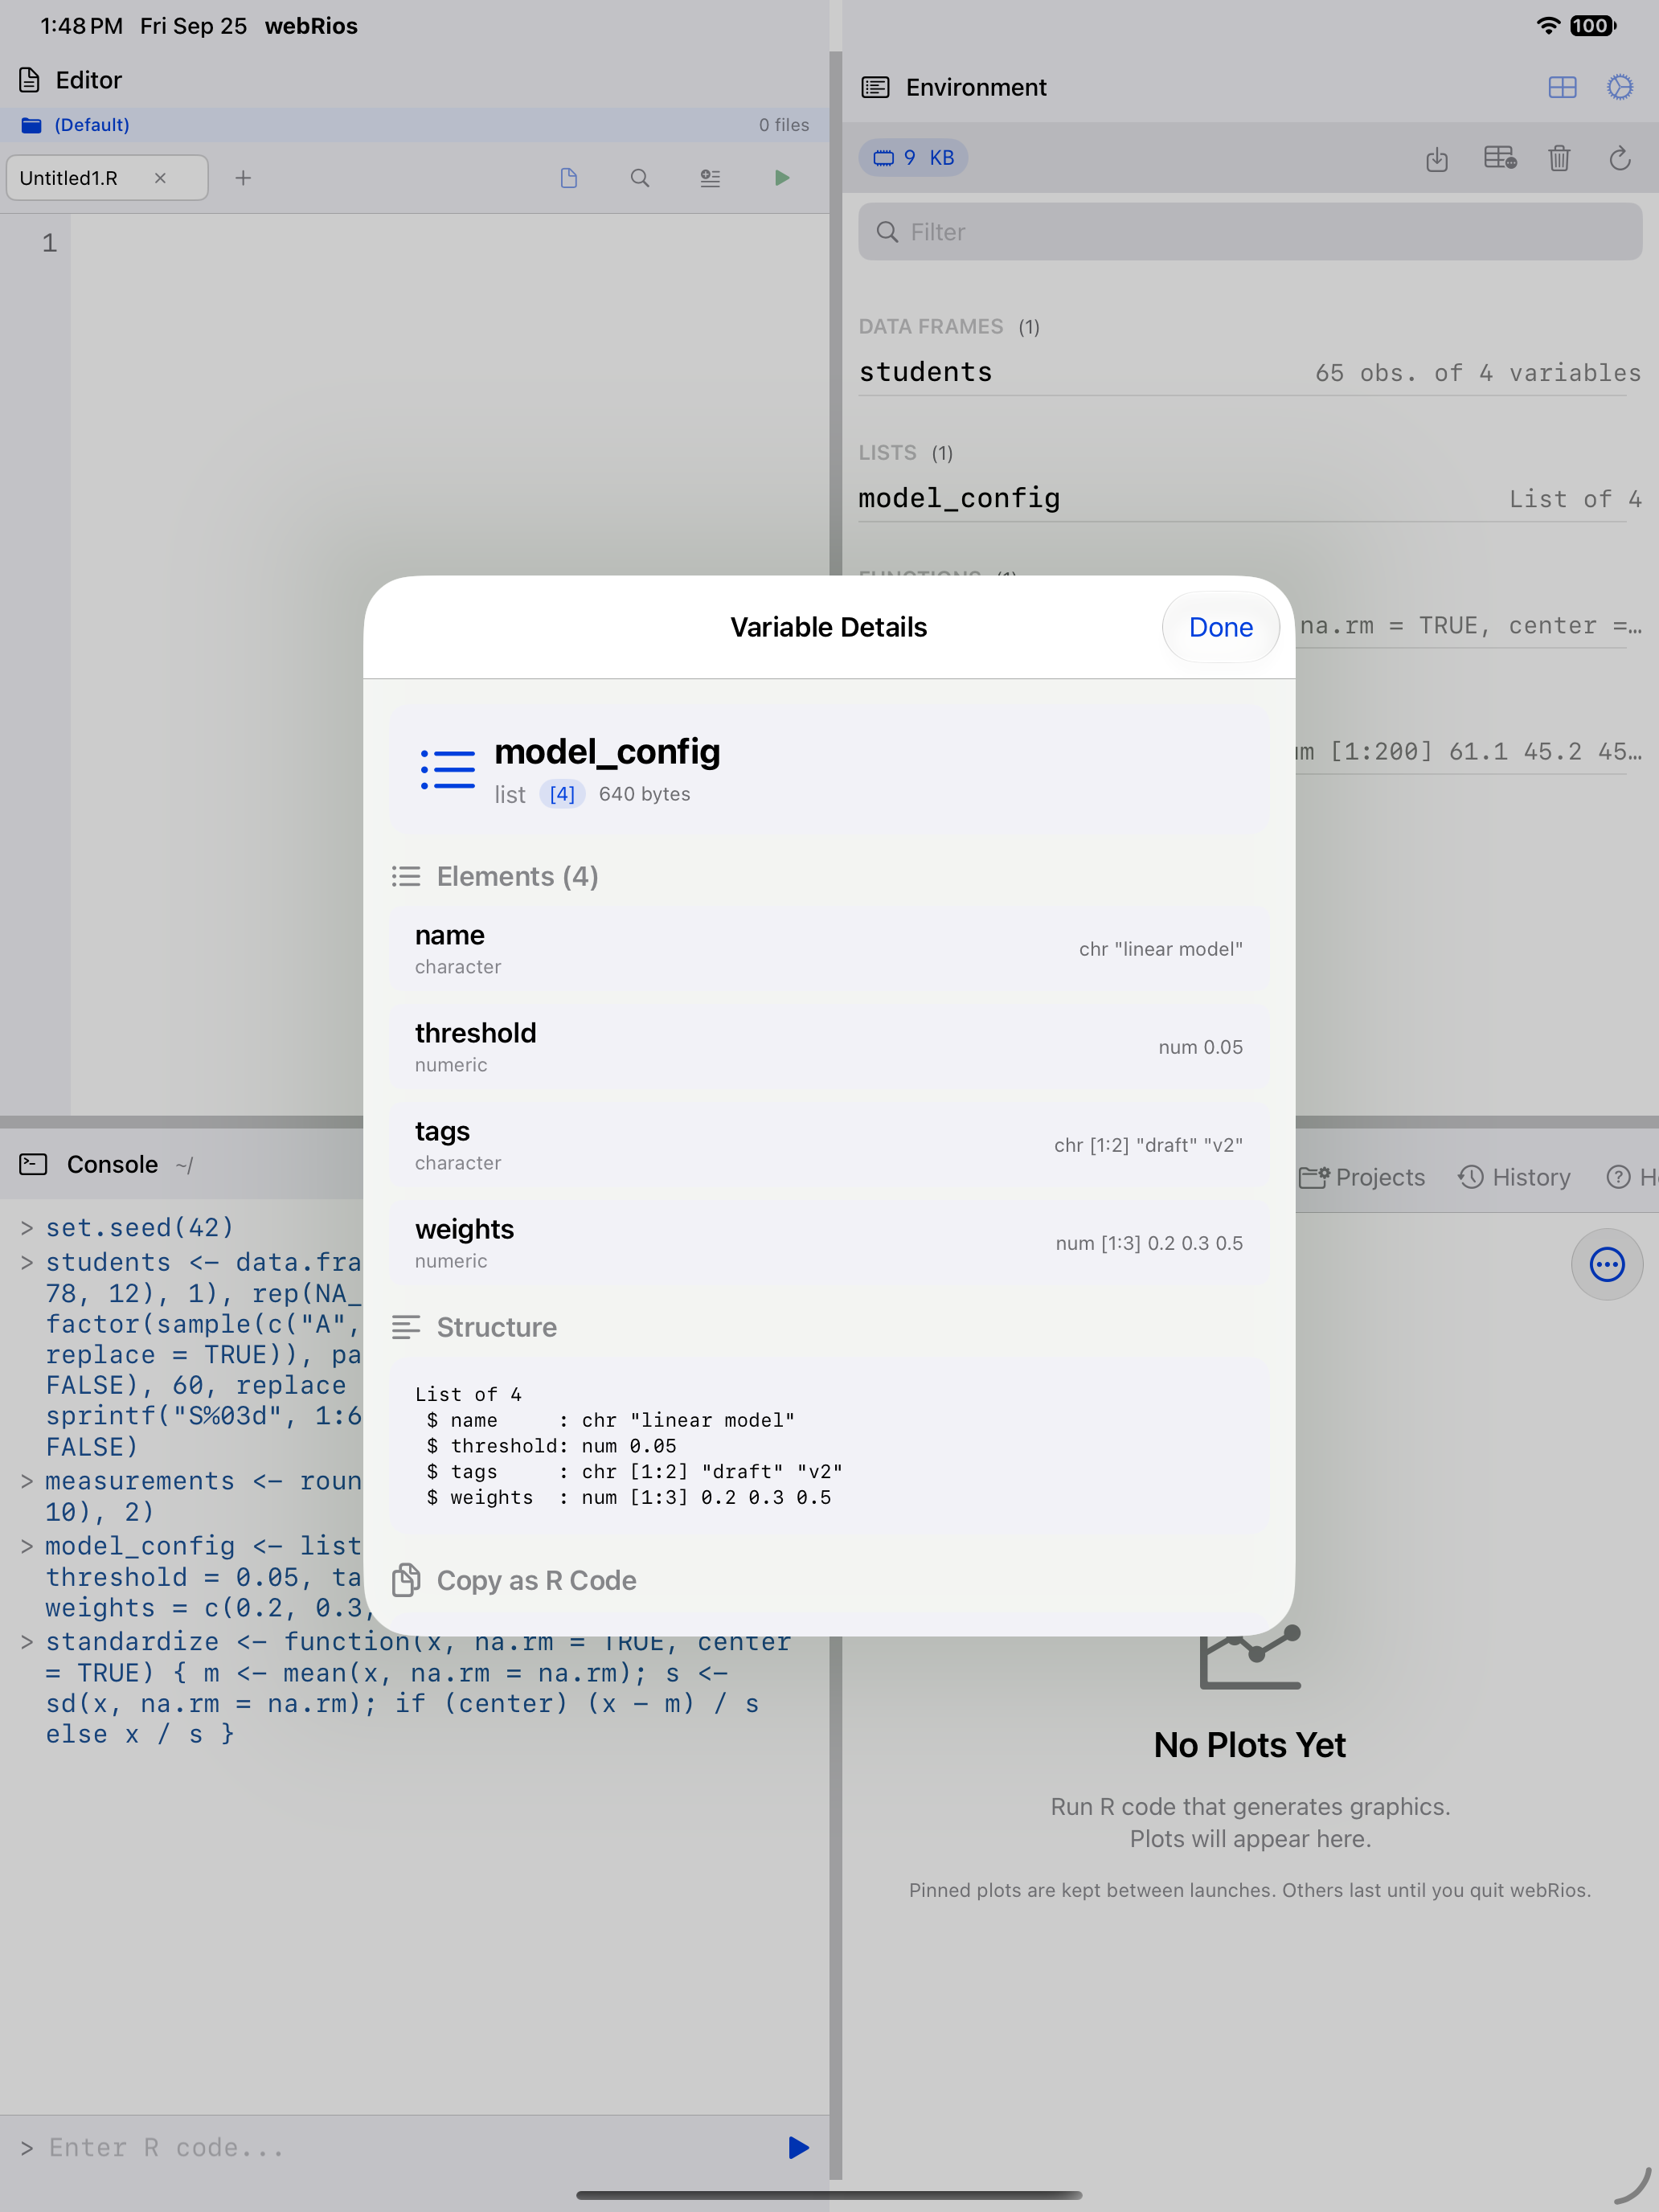The height and width of the screenshot is (2212, 1659).
Task: Click the [4] length badge
Action: click(562, 794)
